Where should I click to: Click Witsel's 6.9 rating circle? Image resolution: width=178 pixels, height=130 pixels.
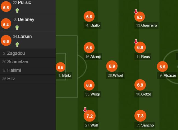[112, 66]
